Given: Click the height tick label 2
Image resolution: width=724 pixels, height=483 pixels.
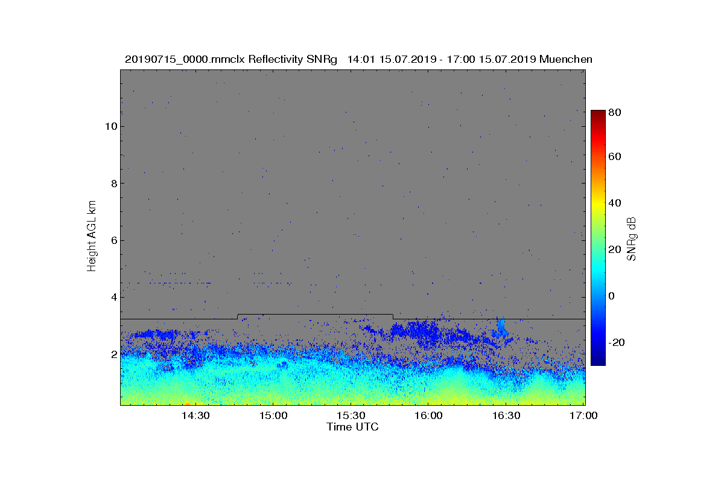Looking at the screenshot, I should [113, 354].
